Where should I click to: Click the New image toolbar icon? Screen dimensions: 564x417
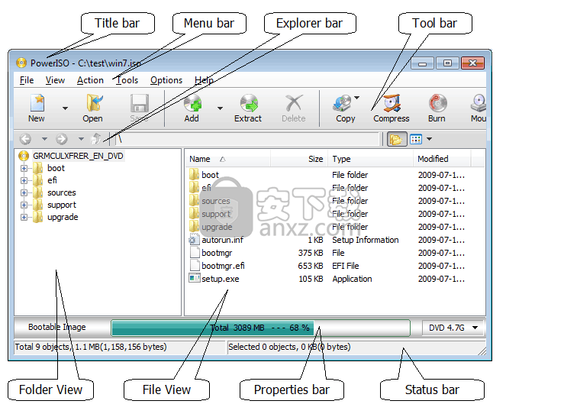tap(37, 103)
